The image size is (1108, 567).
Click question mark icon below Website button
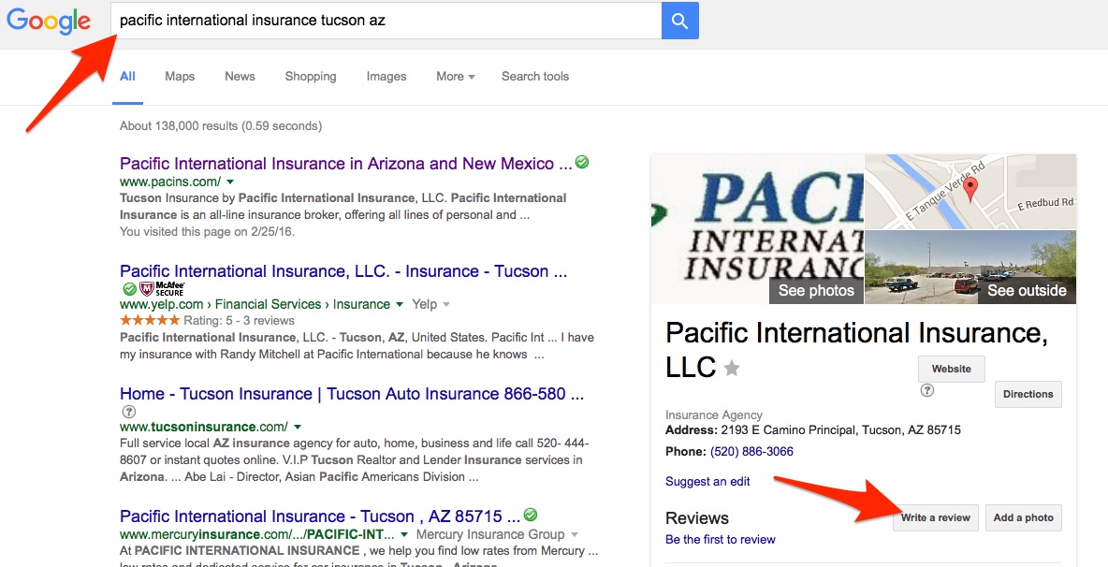(927, 390)
